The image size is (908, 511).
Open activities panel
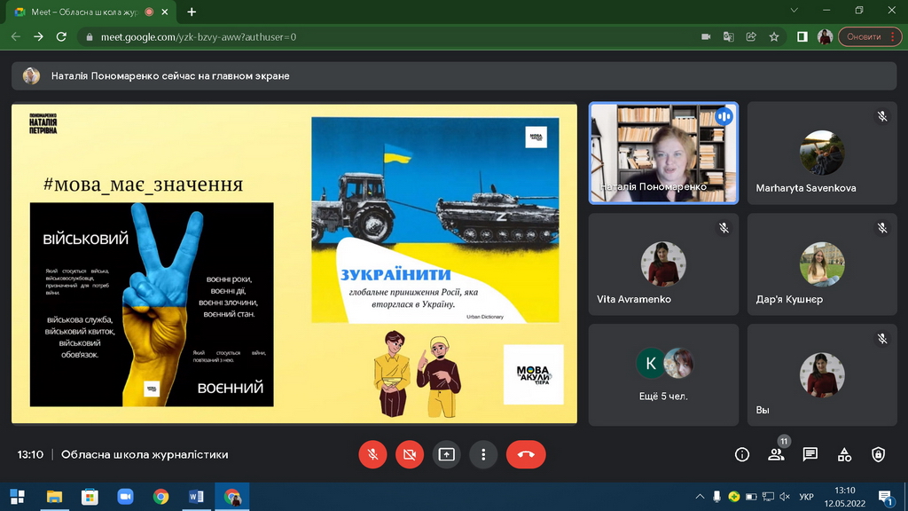pyautogui.click(x=844, y=455)
